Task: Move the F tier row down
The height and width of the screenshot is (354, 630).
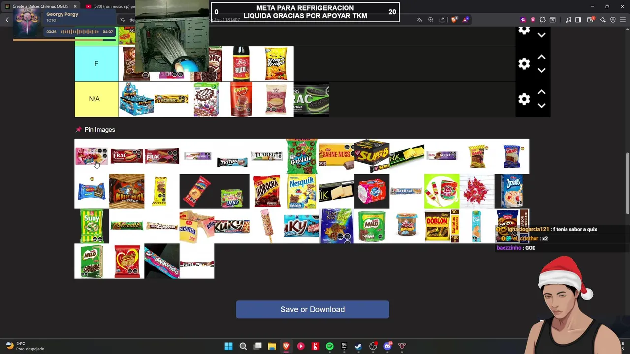Action: pos(541,70)
